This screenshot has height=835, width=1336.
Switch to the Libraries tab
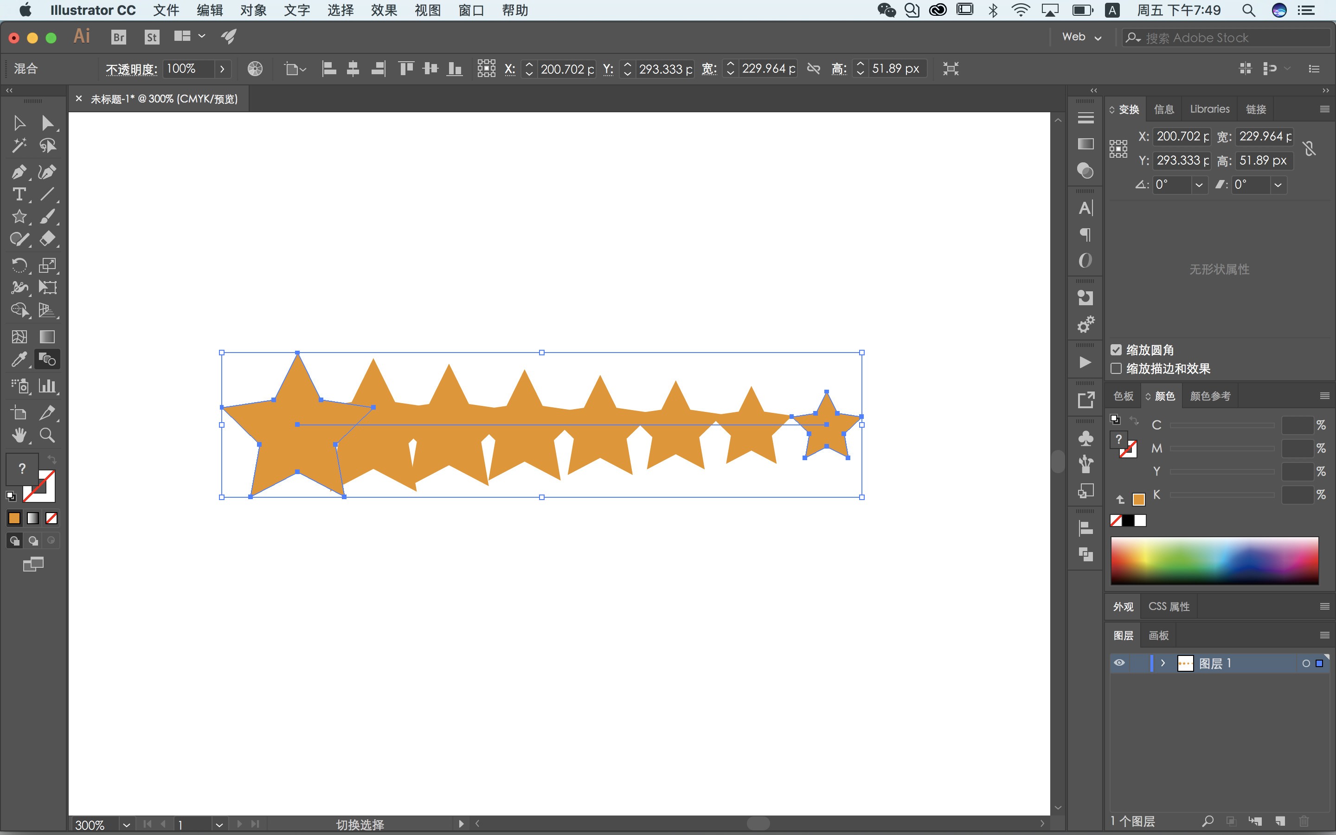tap(1209, 109)
